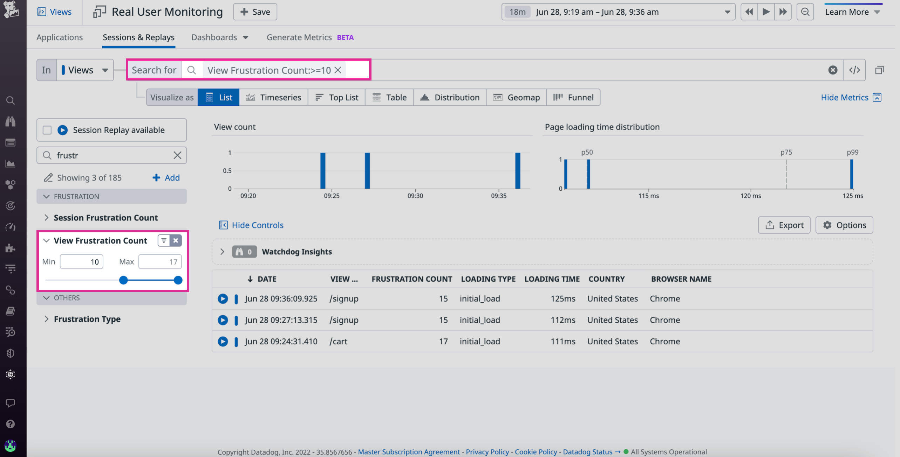Play session replay for /cart row

tap(223, 341)
